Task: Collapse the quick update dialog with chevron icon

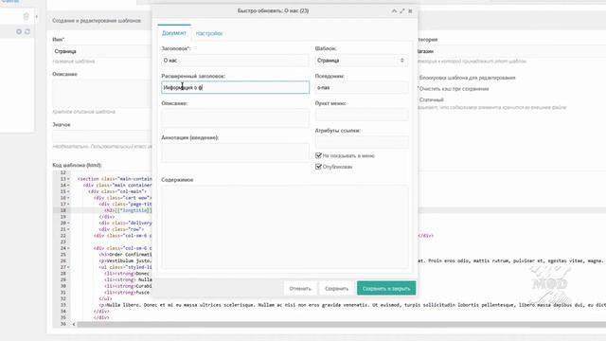Action: point(394,10)
